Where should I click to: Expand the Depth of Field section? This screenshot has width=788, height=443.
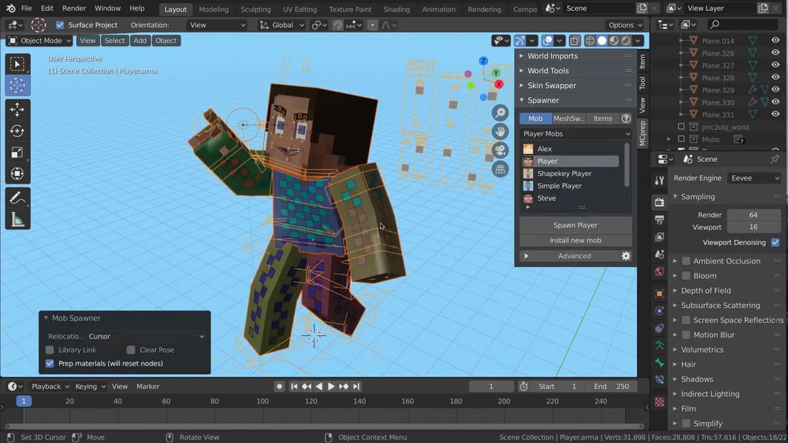(x=706, y=291)
